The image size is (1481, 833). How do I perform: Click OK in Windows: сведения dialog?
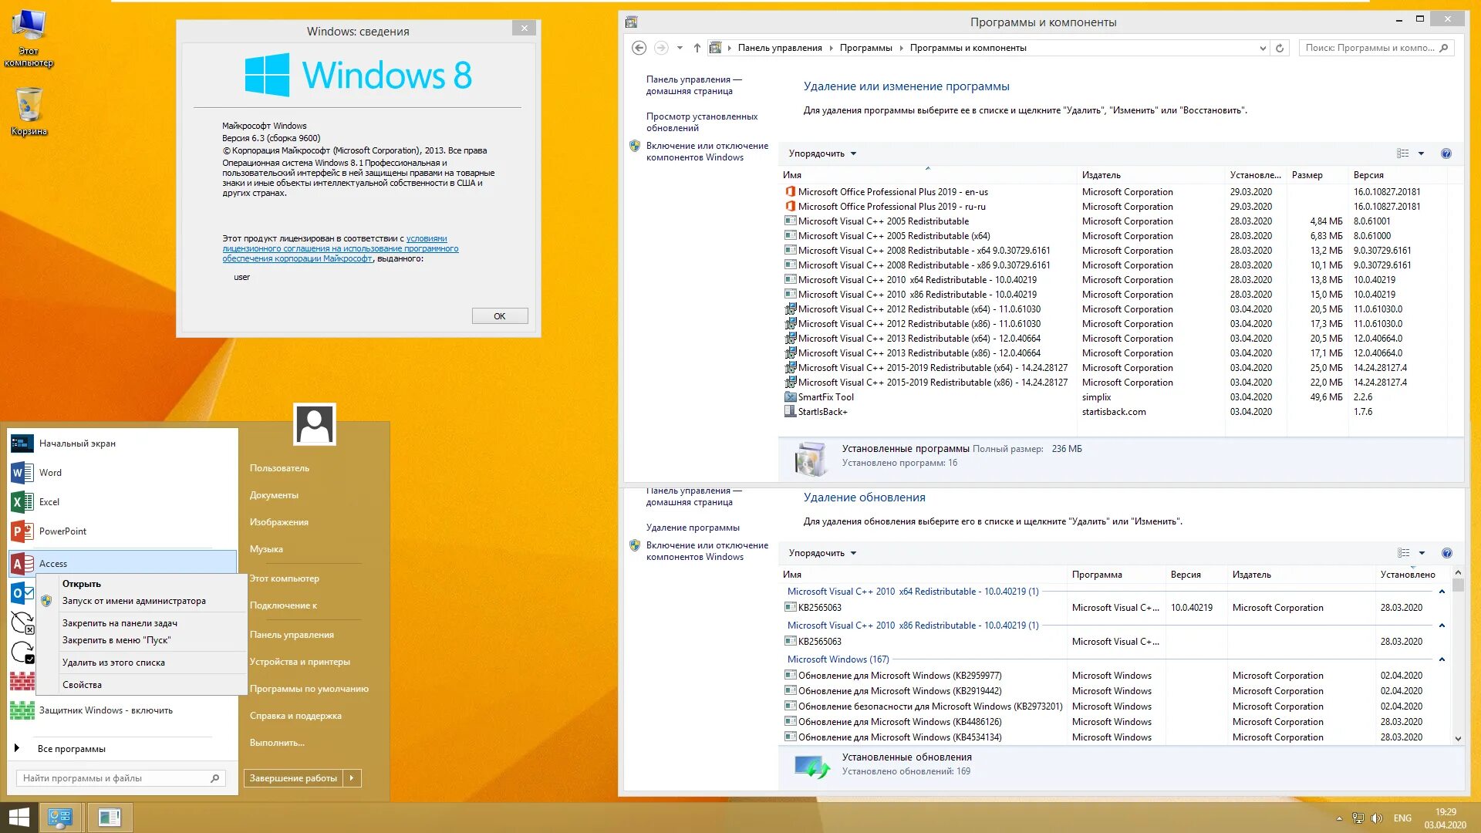500,316
